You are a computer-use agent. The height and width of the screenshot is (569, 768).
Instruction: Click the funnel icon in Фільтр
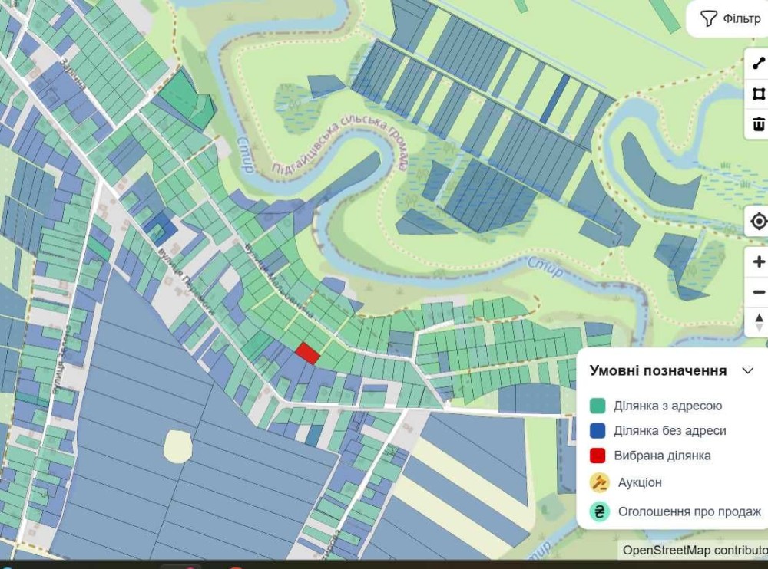pos(708,19)
